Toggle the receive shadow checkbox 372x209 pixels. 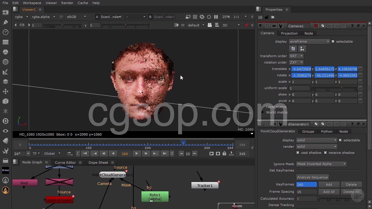point(325,153)
